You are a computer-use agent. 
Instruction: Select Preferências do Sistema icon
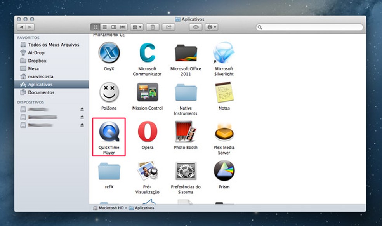point(186,170)
